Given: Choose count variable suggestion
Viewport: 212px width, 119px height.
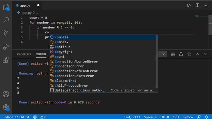Looking at the screenshot, I should pyautogui.click(x=102, y=57).
